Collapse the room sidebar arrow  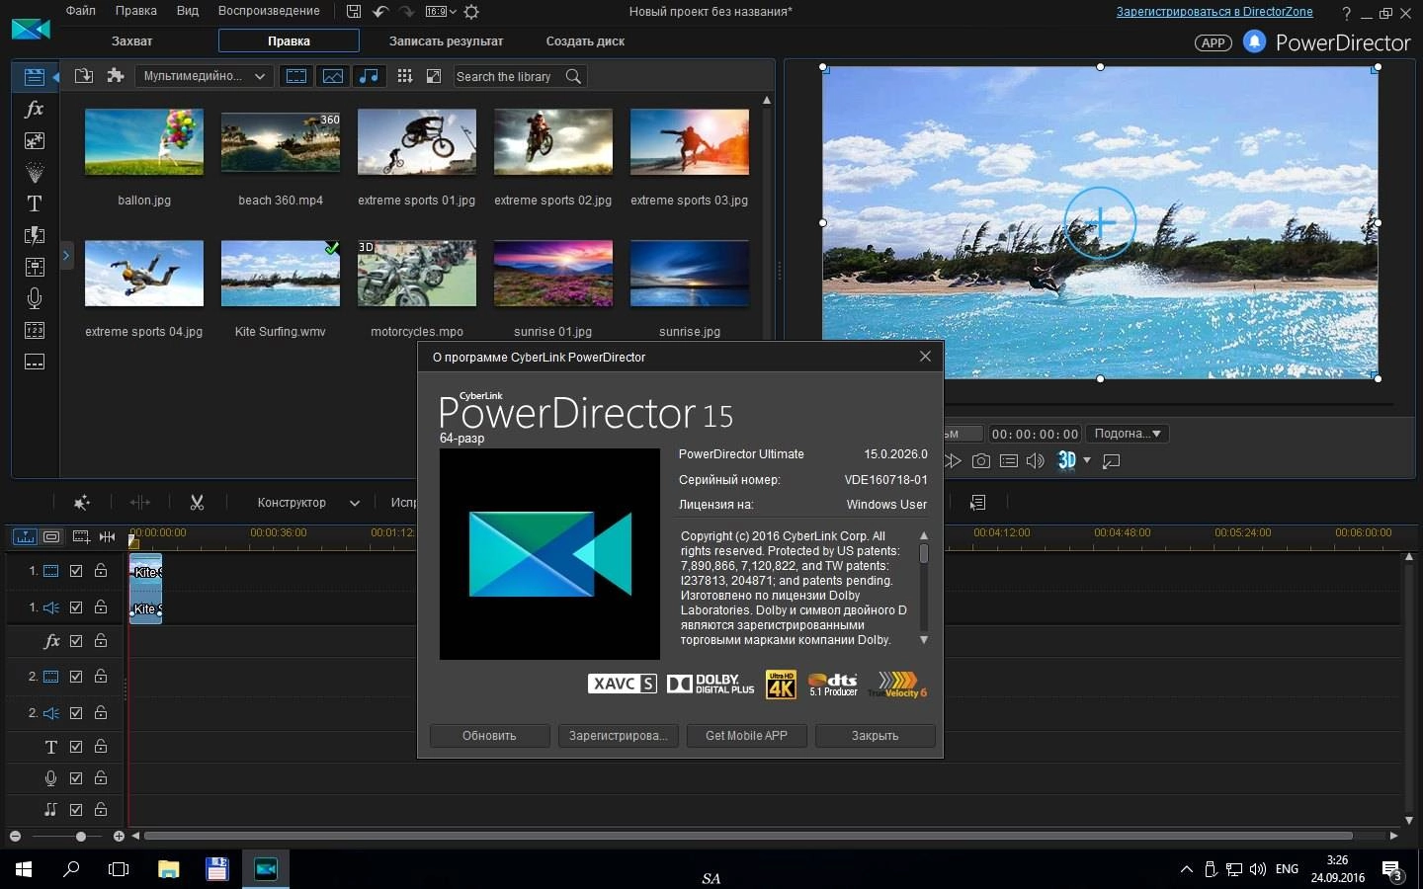55,76
